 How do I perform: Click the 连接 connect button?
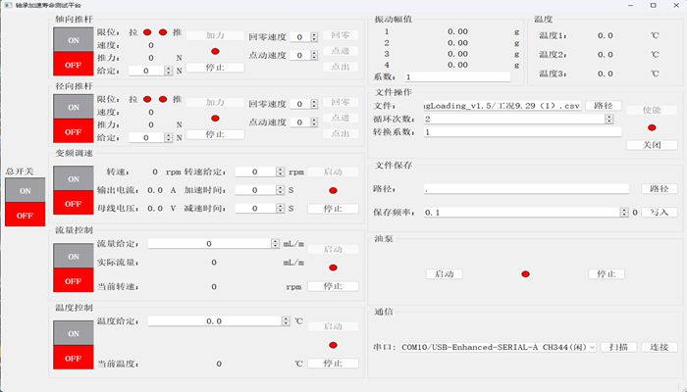[x=660, y=347]
